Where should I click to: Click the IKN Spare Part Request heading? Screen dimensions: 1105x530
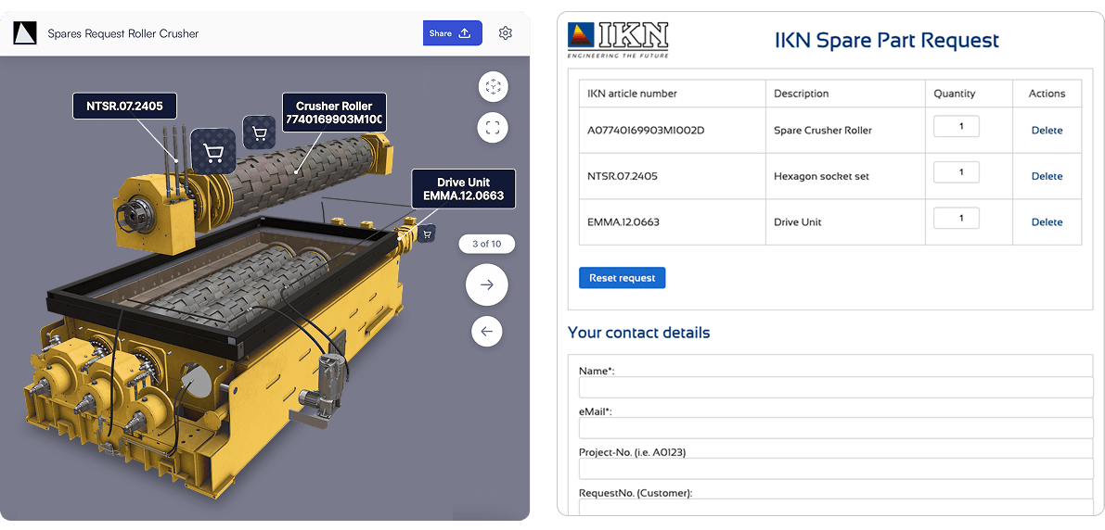coord(887,40)
